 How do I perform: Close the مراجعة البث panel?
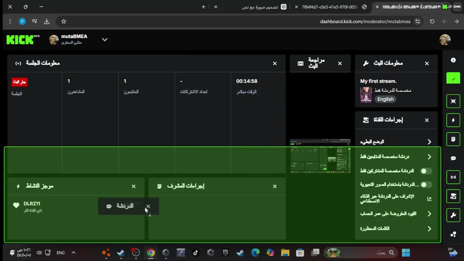point(340,63)
